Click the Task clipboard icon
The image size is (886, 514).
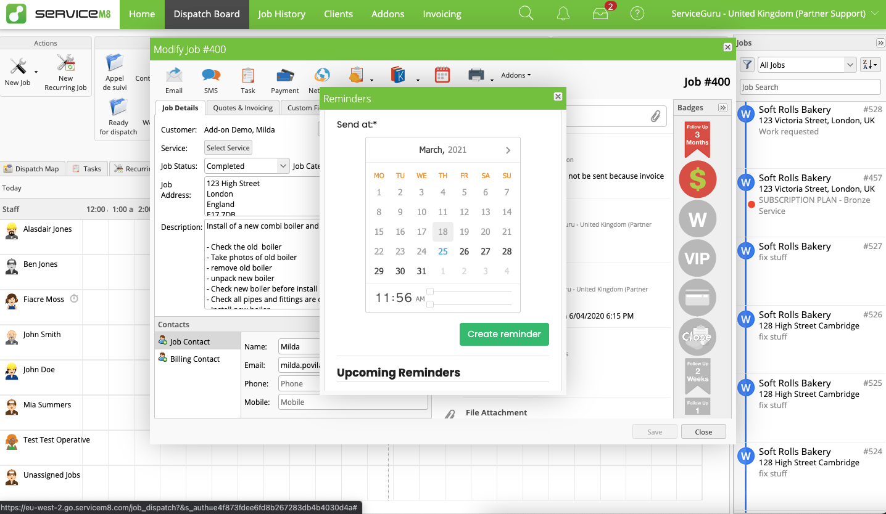248,75
